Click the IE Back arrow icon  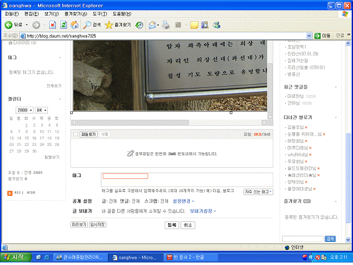pyautogui.click(x=9, y=25)
